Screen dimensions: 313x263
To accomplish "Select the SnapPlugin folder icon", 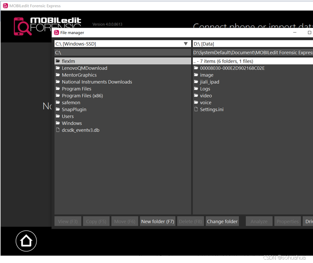I will 58,109.
